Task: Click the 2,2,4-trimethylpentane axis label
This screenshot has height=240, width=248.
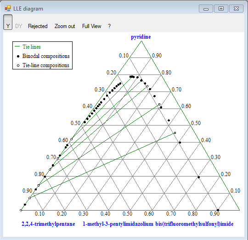Action: [x=48, y=224]
